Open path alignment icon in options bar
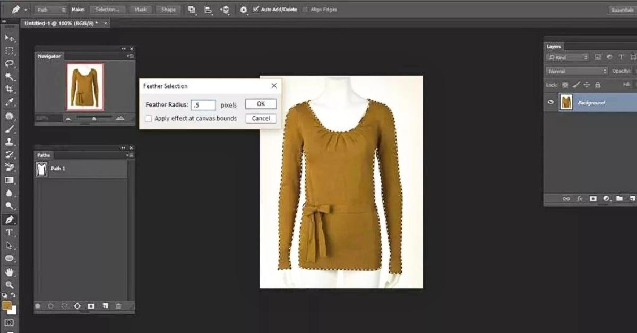Viewport: 637px width, 333px height. (x=208, y=10)
